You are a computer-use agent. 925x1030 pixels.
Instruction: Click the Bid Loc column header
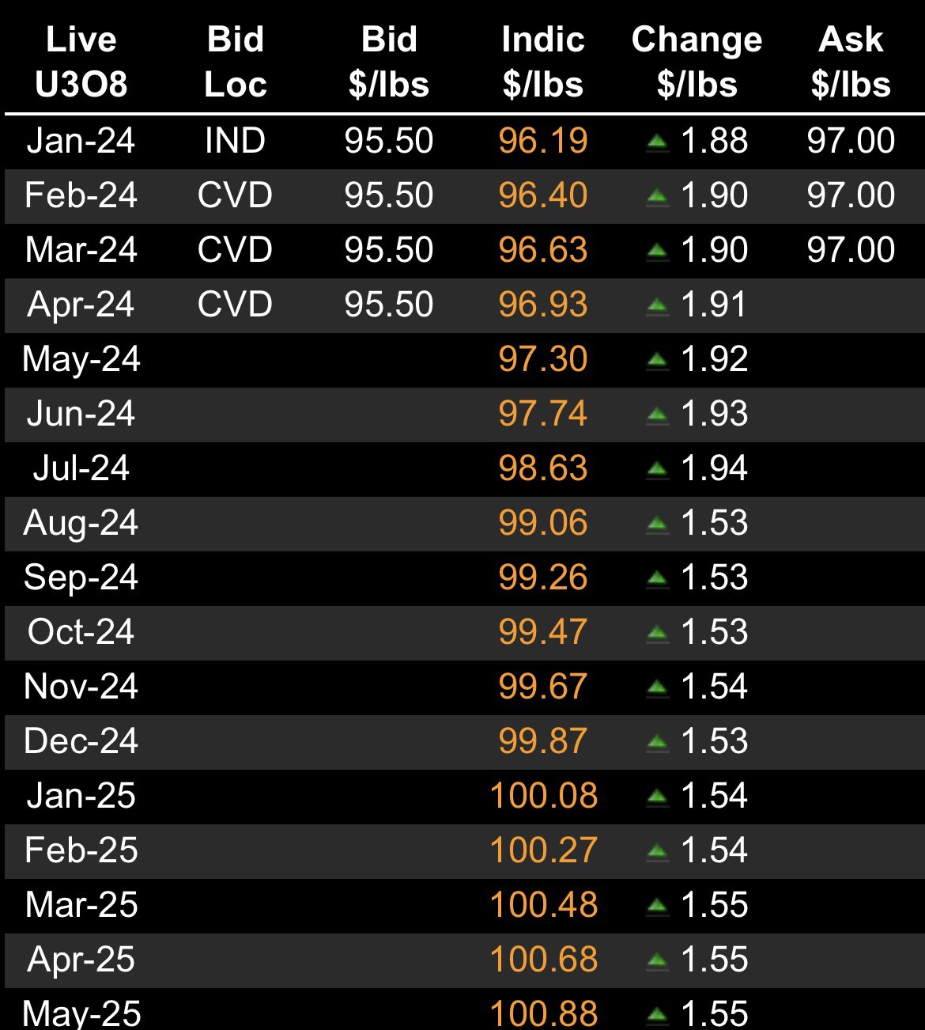236,62
